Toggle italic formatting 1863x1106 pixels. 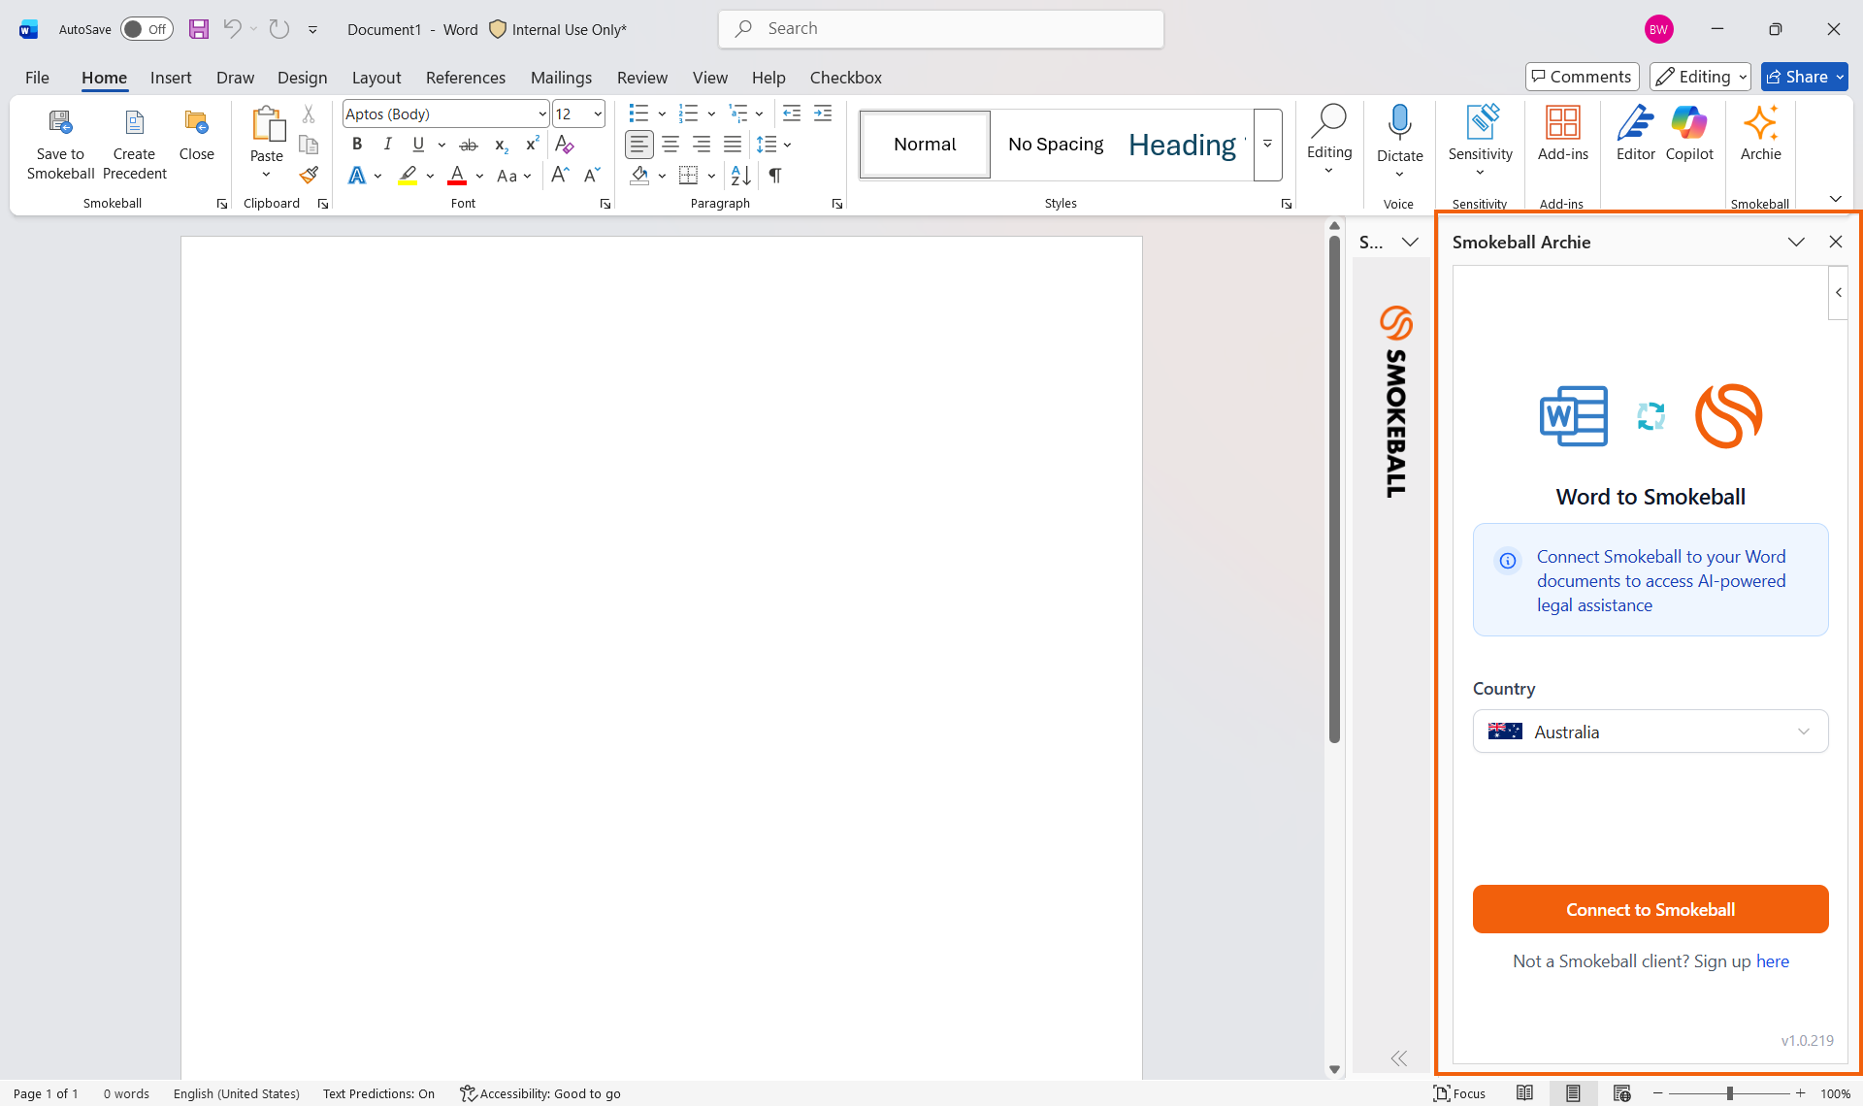pos(387,145)
